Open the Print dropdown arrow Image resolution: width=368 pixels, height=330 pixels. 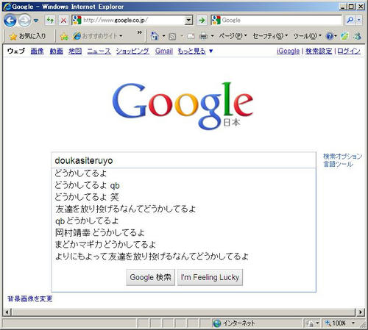213,36
